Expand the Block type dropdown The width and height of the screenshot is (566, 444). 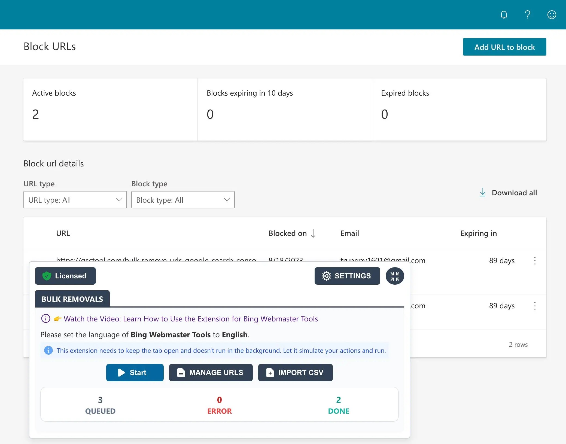click(183, 200)
